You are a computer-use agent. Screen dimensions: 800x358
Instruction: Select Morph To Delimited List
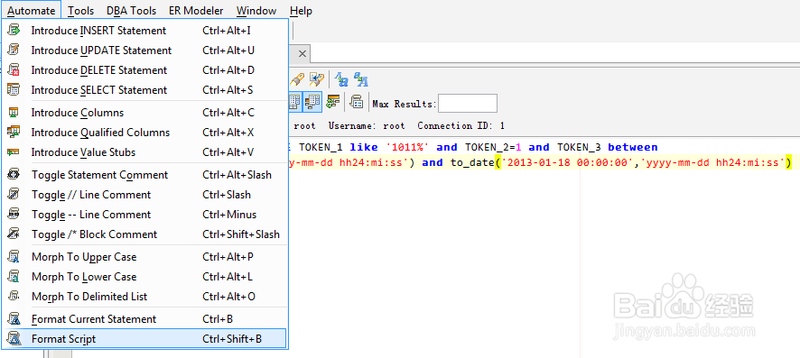coord(144,297)
